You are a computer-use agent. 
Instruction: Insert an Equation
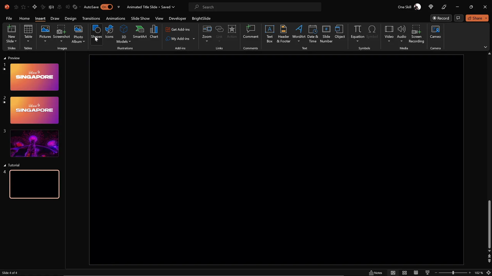click(x=357, y=32)
